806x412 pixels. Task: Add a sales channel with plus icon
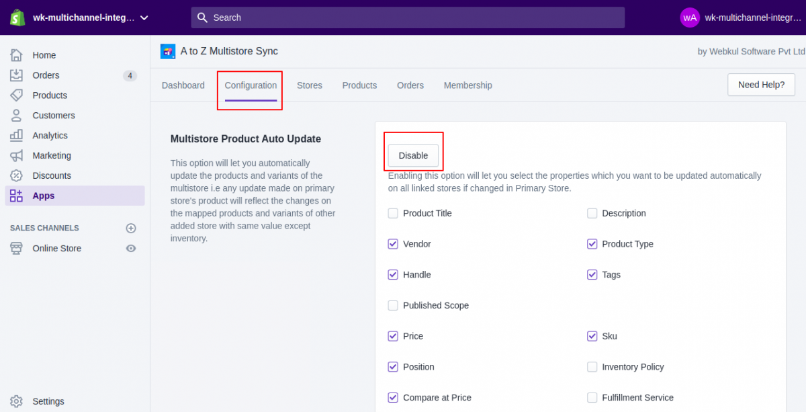(x=131, y=228)
